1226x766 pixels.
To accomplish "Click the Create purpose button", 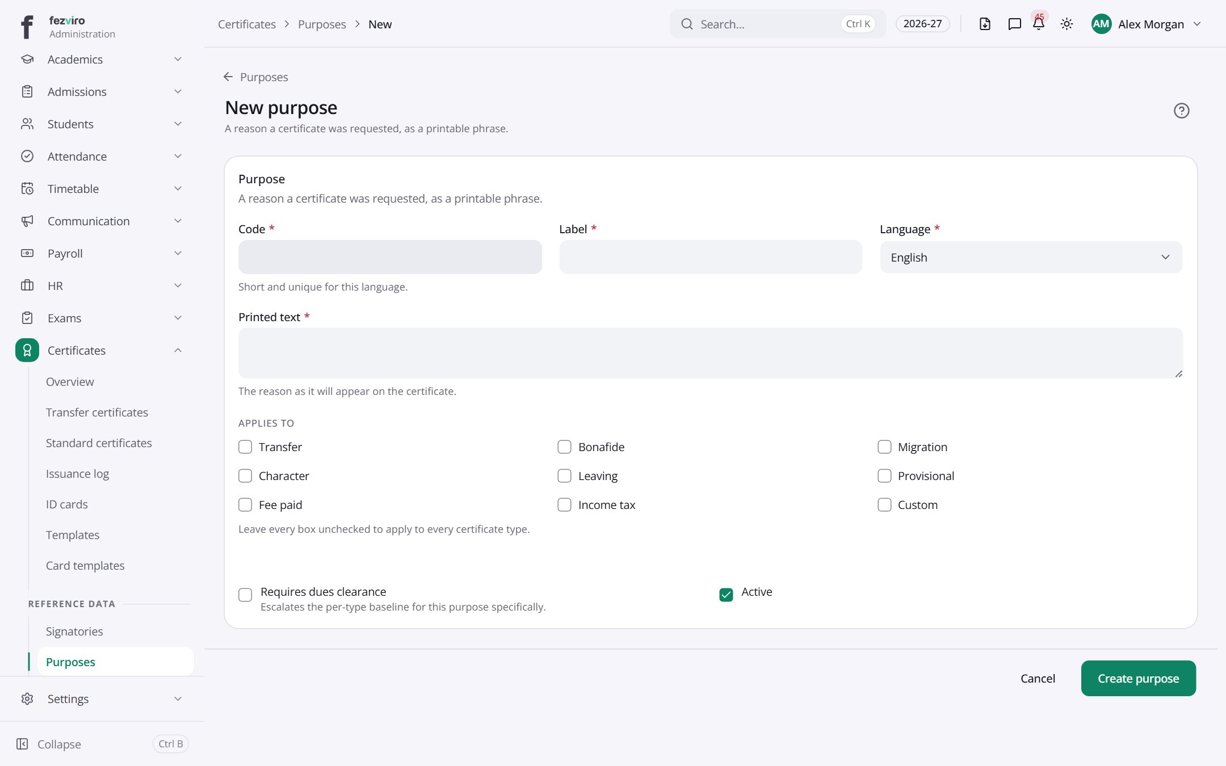I will (x=1139, y=679).
